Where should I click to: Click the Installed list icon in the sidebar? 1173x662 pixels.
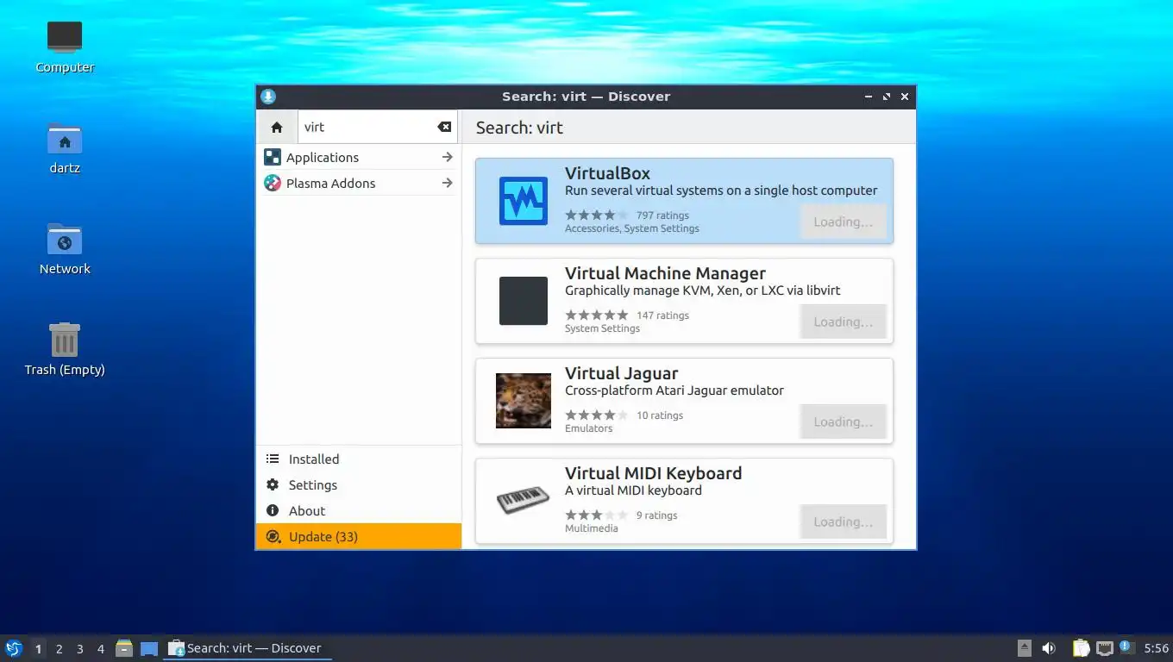click(273, 459)
